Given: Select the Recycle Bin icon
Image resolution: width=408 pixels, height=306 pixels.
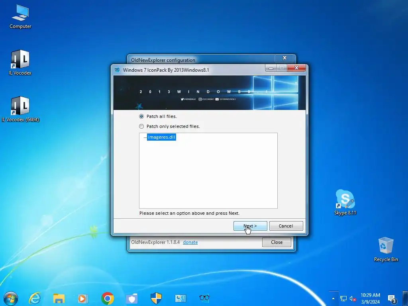Looking at the screenshot, I should [x=386, y=249].
